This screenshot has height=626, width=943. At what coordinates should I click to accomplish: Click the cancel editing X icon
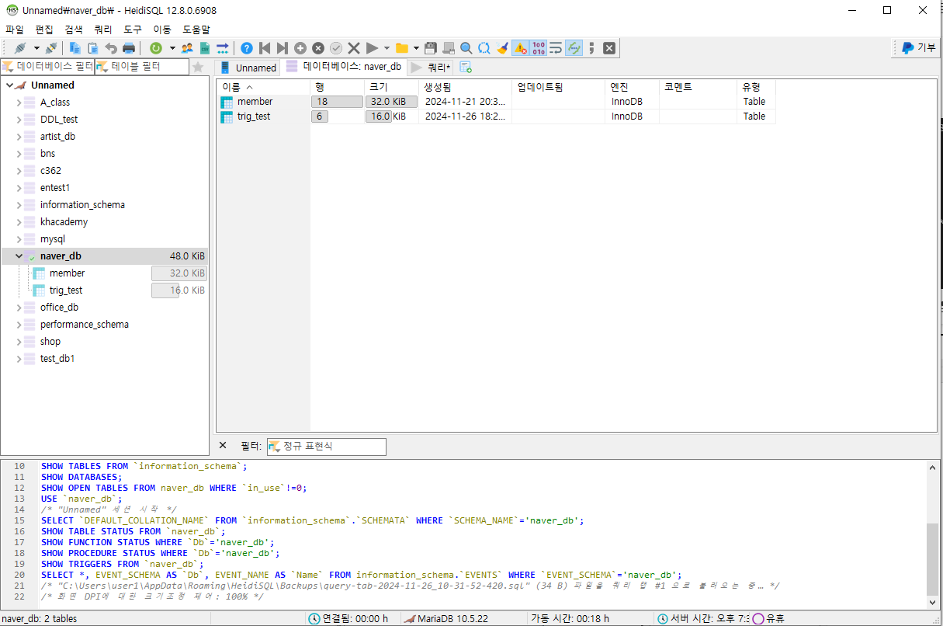(354, 48)
